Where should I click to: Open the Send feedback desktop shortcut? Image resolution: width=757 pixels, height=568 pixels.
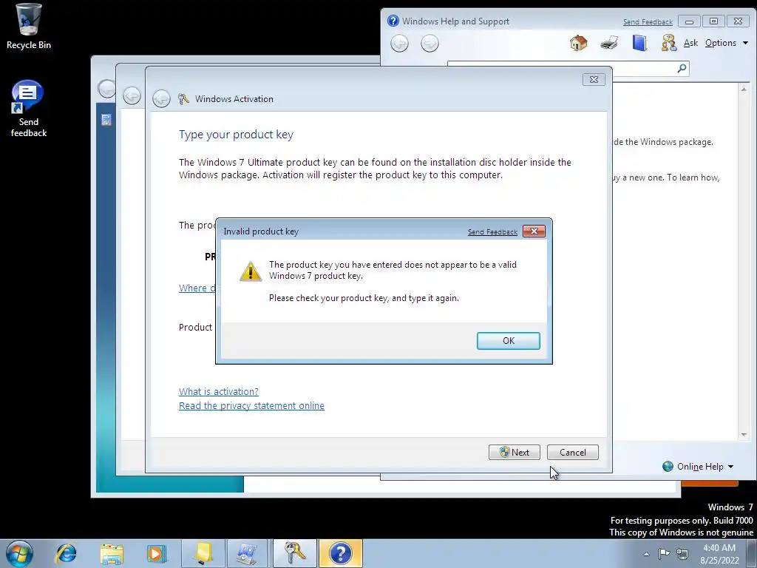29,109
